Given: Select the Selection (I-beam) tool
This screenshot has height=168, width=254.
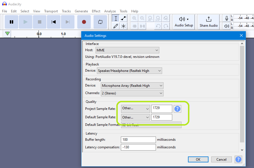Looking at the screenshot, I should (116, 18).
